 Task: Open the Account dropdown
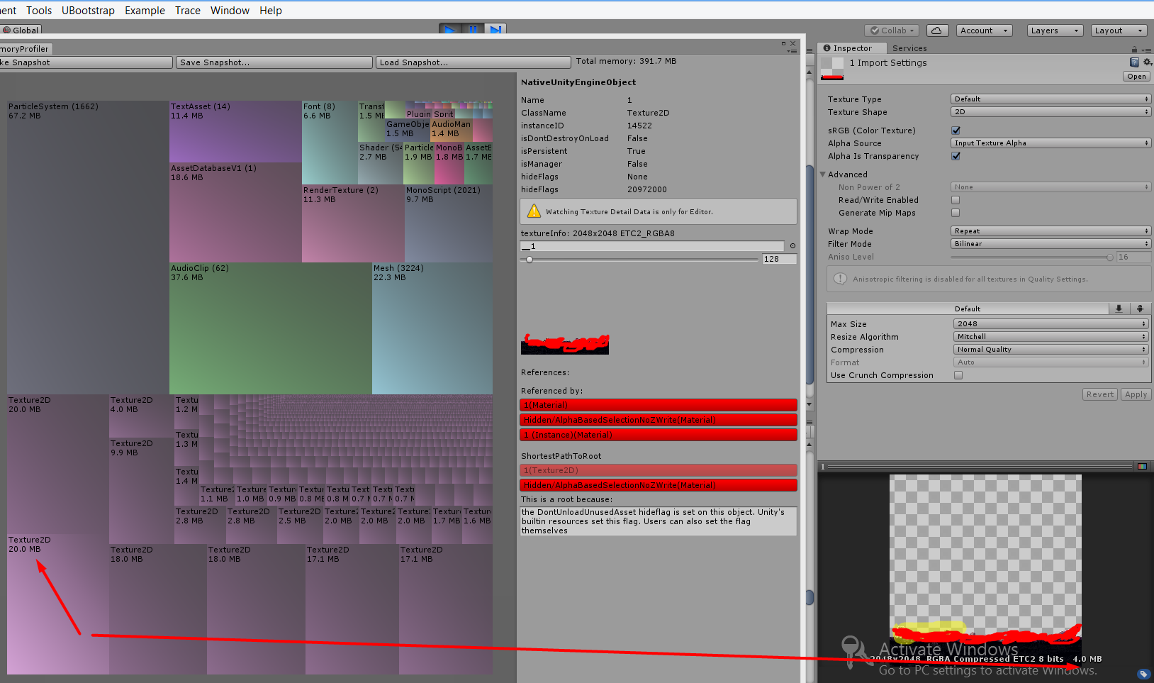point(985,30)
